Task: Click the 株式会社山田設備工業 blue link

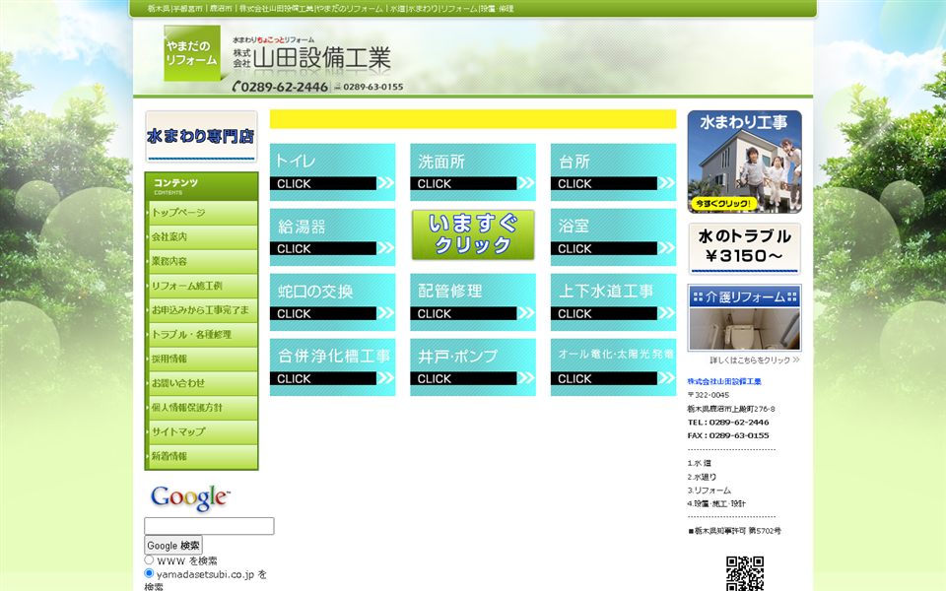Action: (x=724, y=382)
